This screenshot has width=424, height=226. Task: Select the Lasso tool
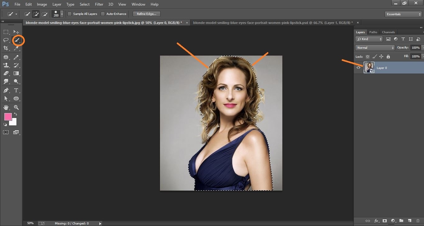(x=6, y=40)
